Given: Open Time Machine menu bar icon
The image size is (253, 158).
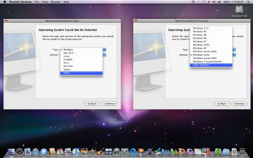Looking at the screenshot, I should (x=193, y=2).
